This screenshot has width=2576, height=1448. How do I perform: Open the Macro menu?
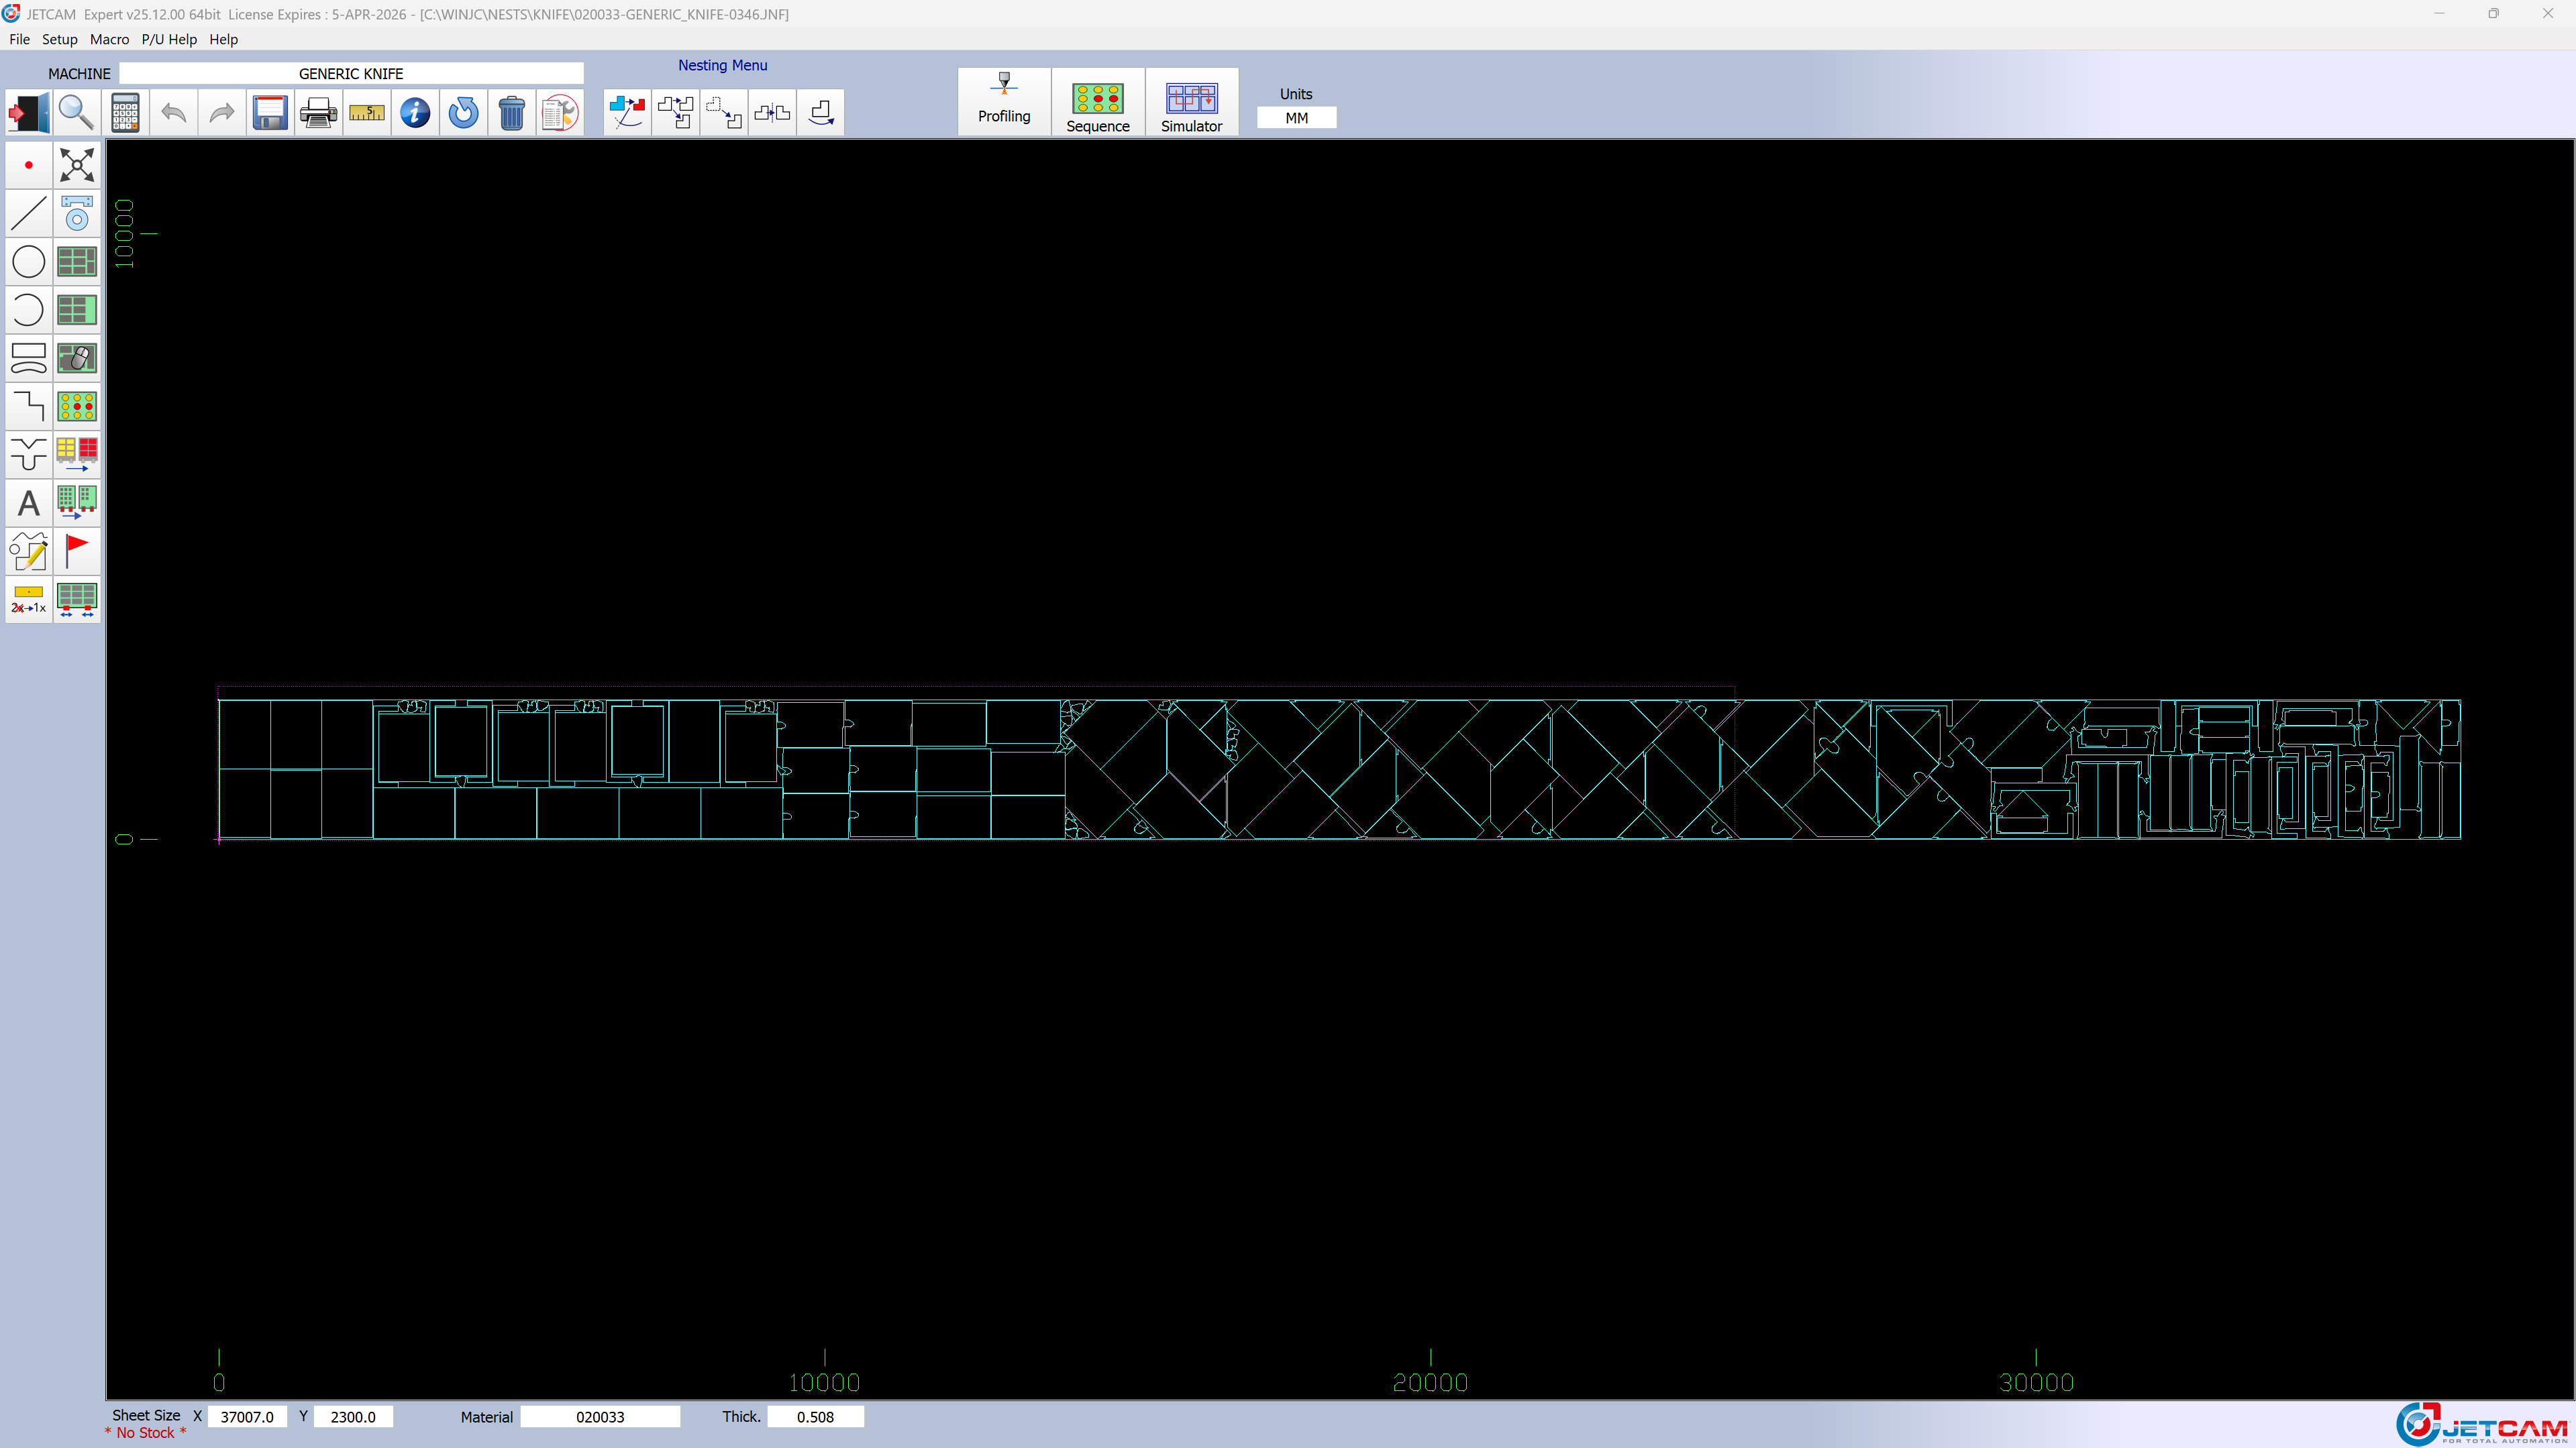pos(109,39)
